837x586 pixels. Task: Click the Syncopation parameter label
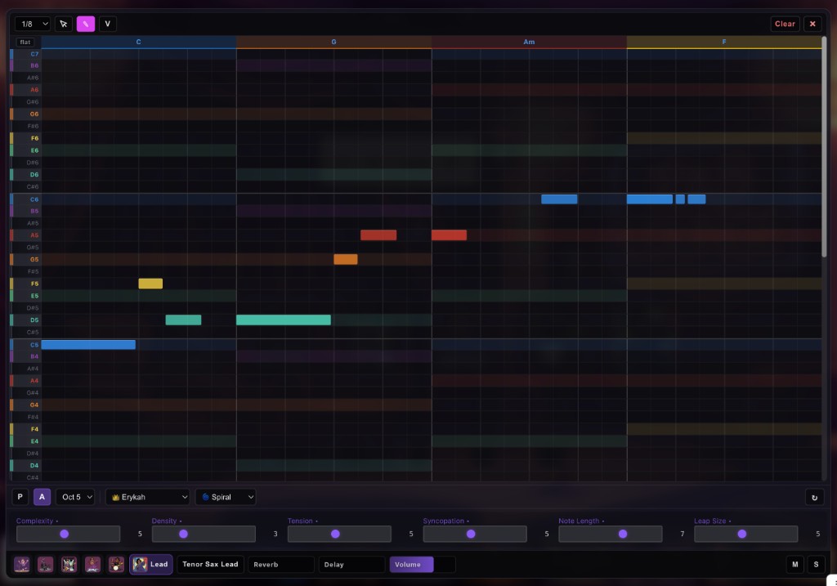pos(444,521)
